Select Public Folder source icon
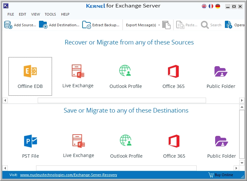Screen dimensions: 247x181 coord(221,71)
